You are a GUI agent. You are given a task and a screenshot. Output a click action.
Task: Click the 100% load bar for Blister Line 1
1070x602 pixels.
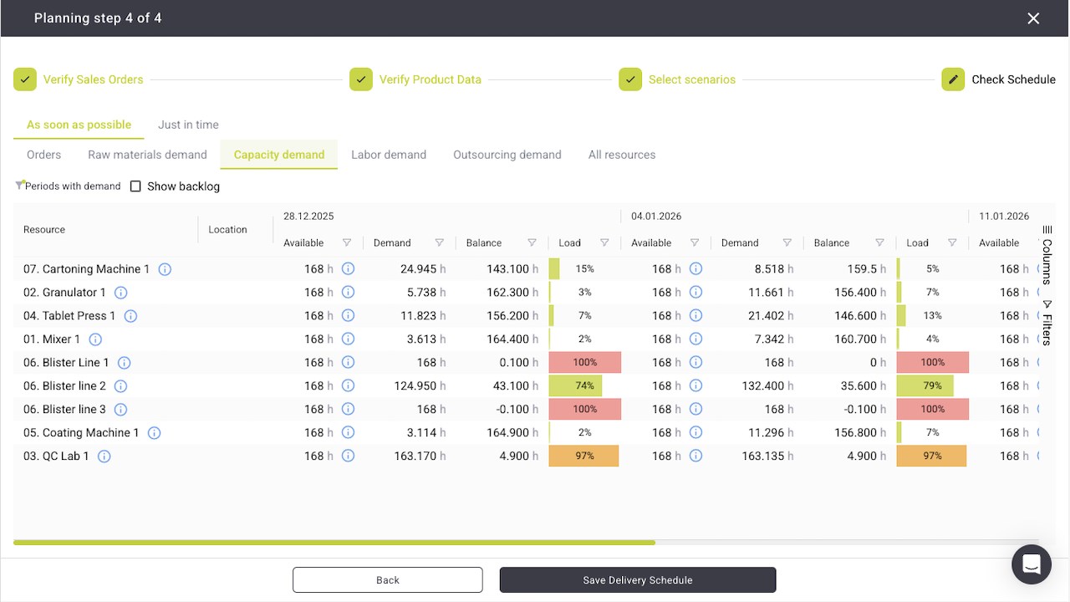(585, 363)
